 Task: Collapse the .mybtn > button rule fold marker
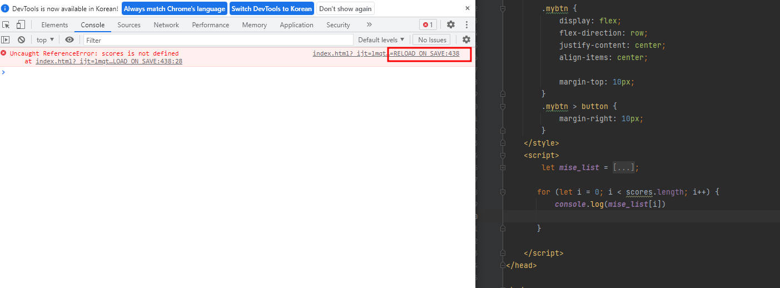503,106
